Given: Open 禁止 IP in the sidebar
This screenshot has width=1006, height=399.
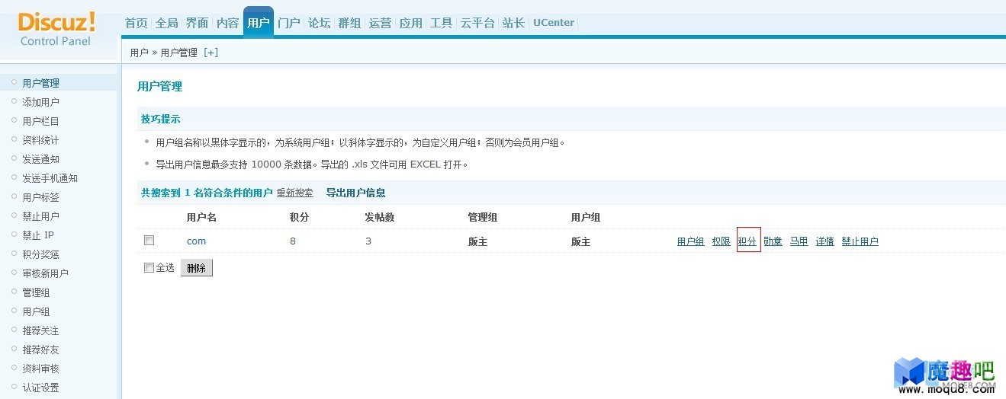Looking at the screenshot, I should click(38, 235).
